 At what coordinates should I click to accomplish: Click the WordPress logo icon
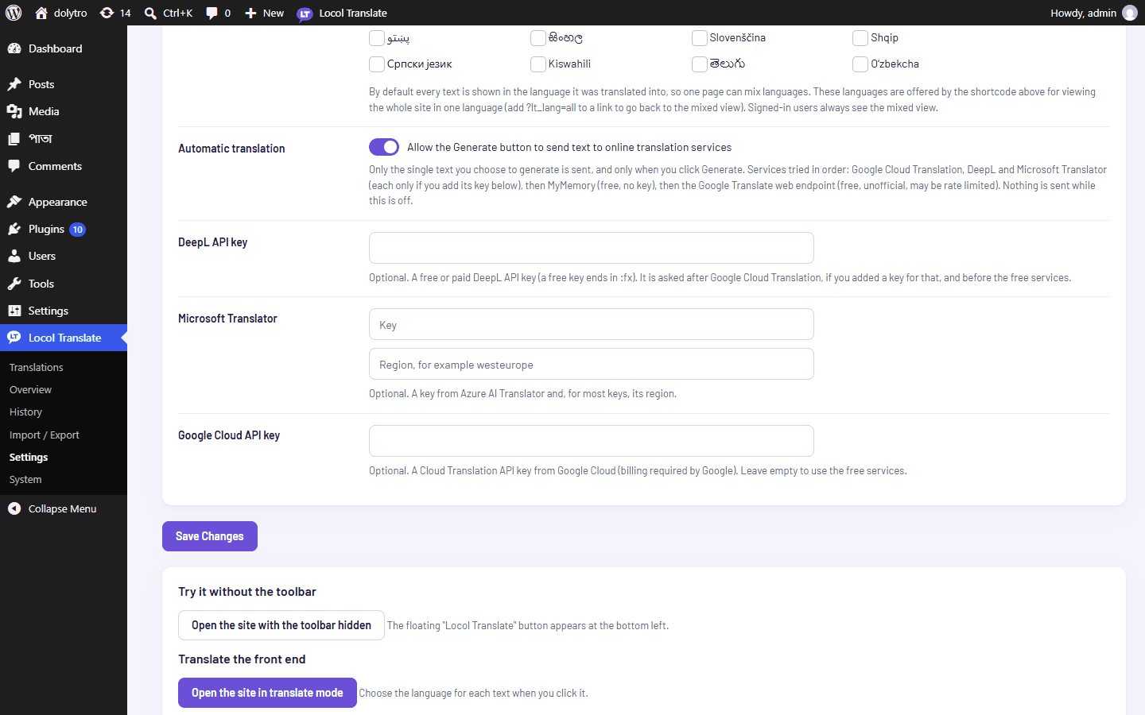pos(14,13)
